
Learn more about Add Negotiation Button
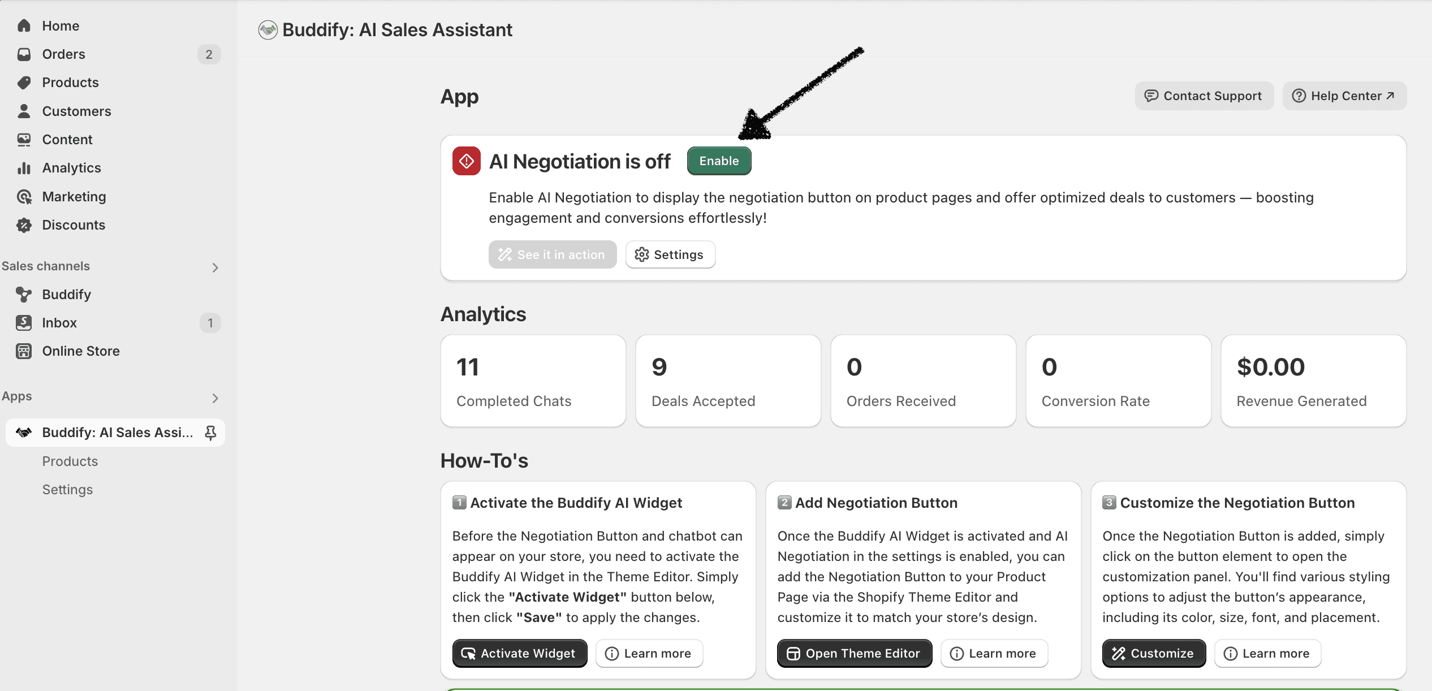click(x=994, y=654)
